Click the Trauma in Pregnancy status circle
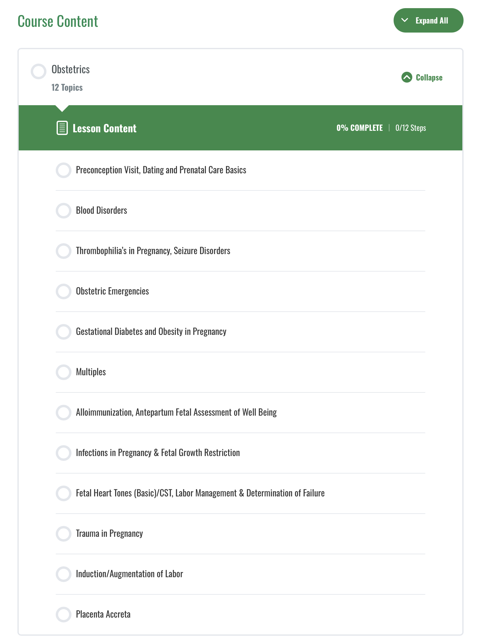 [64, 534]
